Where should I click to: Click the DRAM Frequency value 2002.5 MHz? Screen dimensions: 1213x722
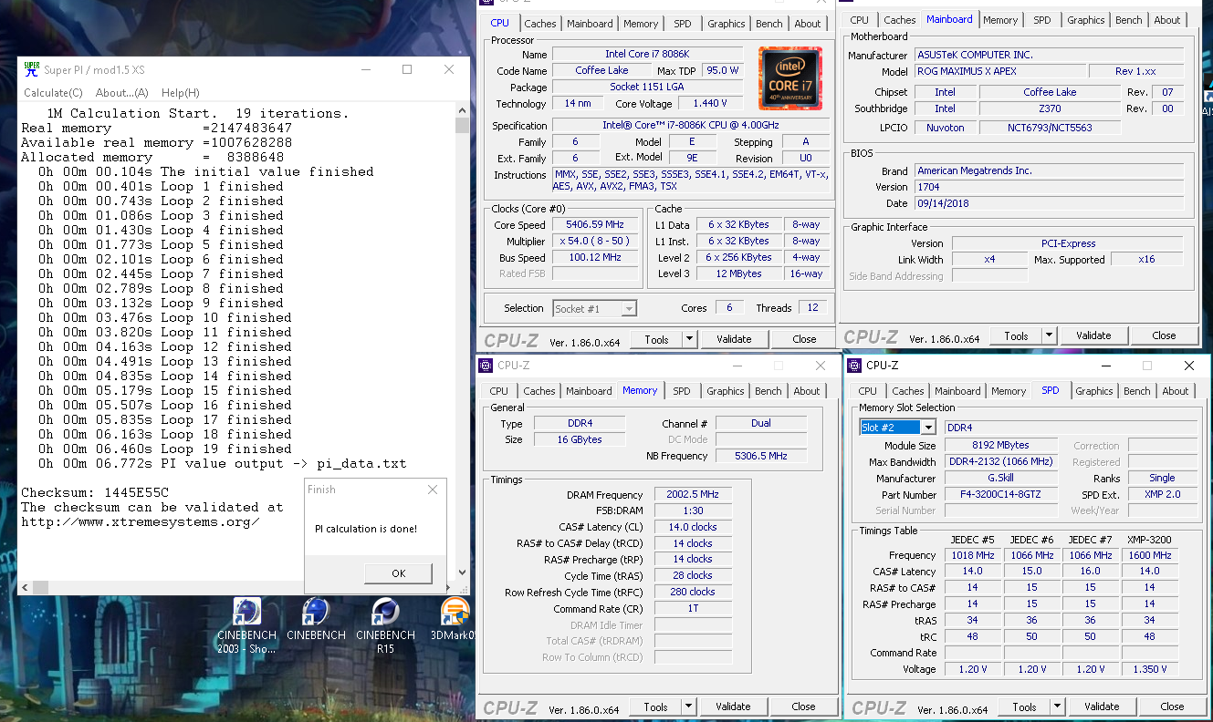694,494
